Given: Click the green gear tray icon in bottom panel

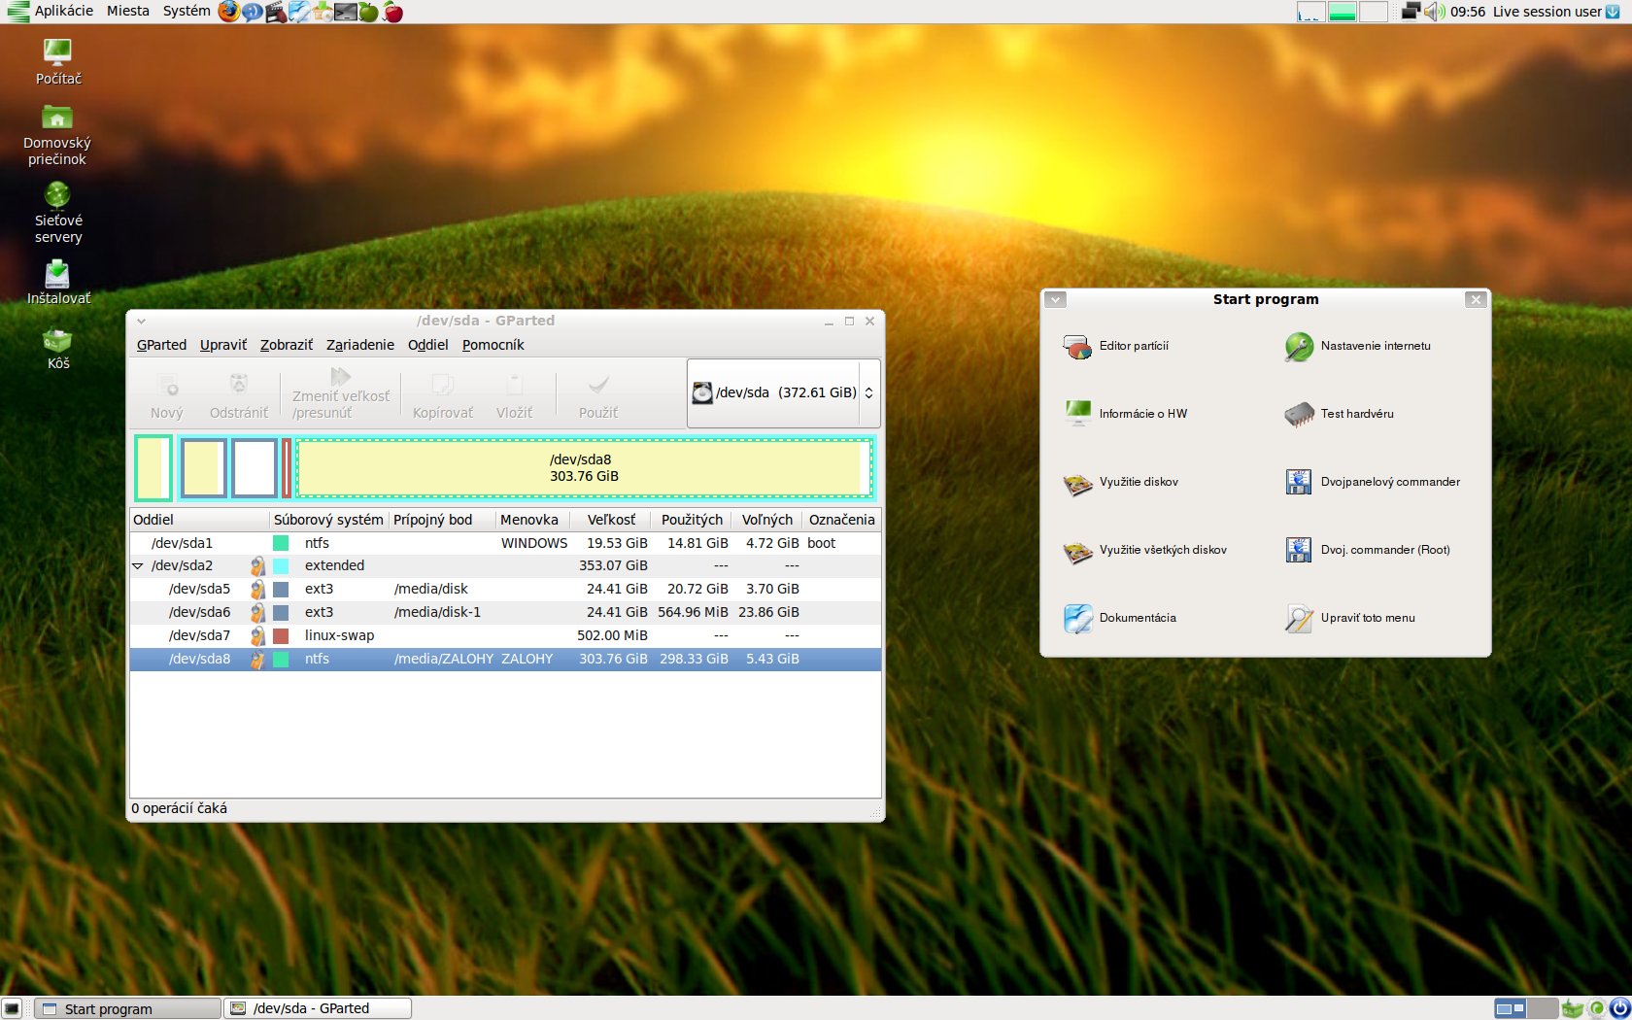Looking at the screenshot, I should tap(1596, 1009).
